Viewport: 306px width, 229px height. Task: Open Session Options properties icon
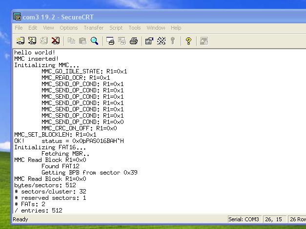point(149,41)
